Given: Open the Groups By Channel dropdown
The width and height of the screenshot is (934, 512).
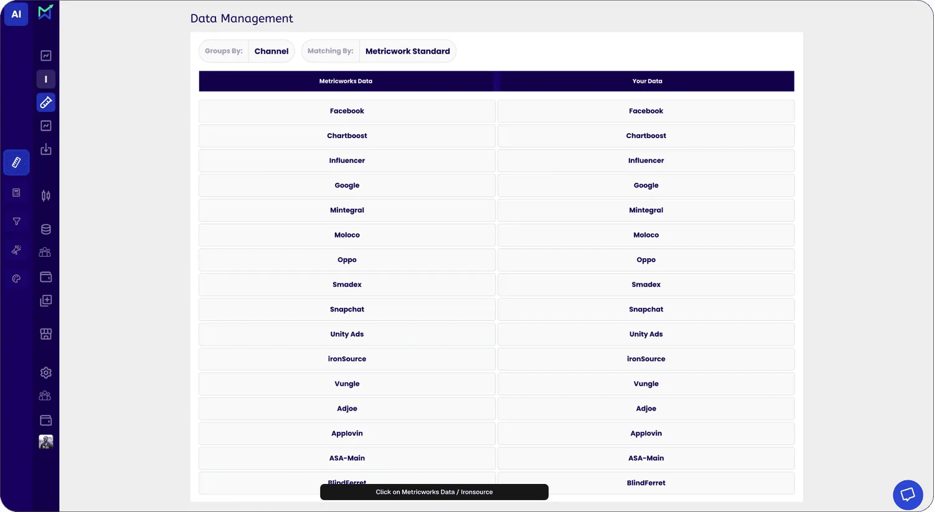Looking at the screenshot, I should [247, 51].
